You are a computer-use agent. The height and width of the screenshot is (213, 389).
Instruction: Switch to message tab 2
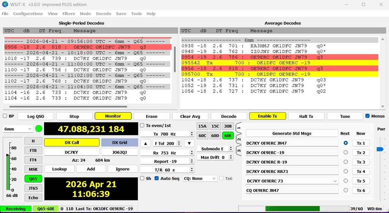[239, 139]
